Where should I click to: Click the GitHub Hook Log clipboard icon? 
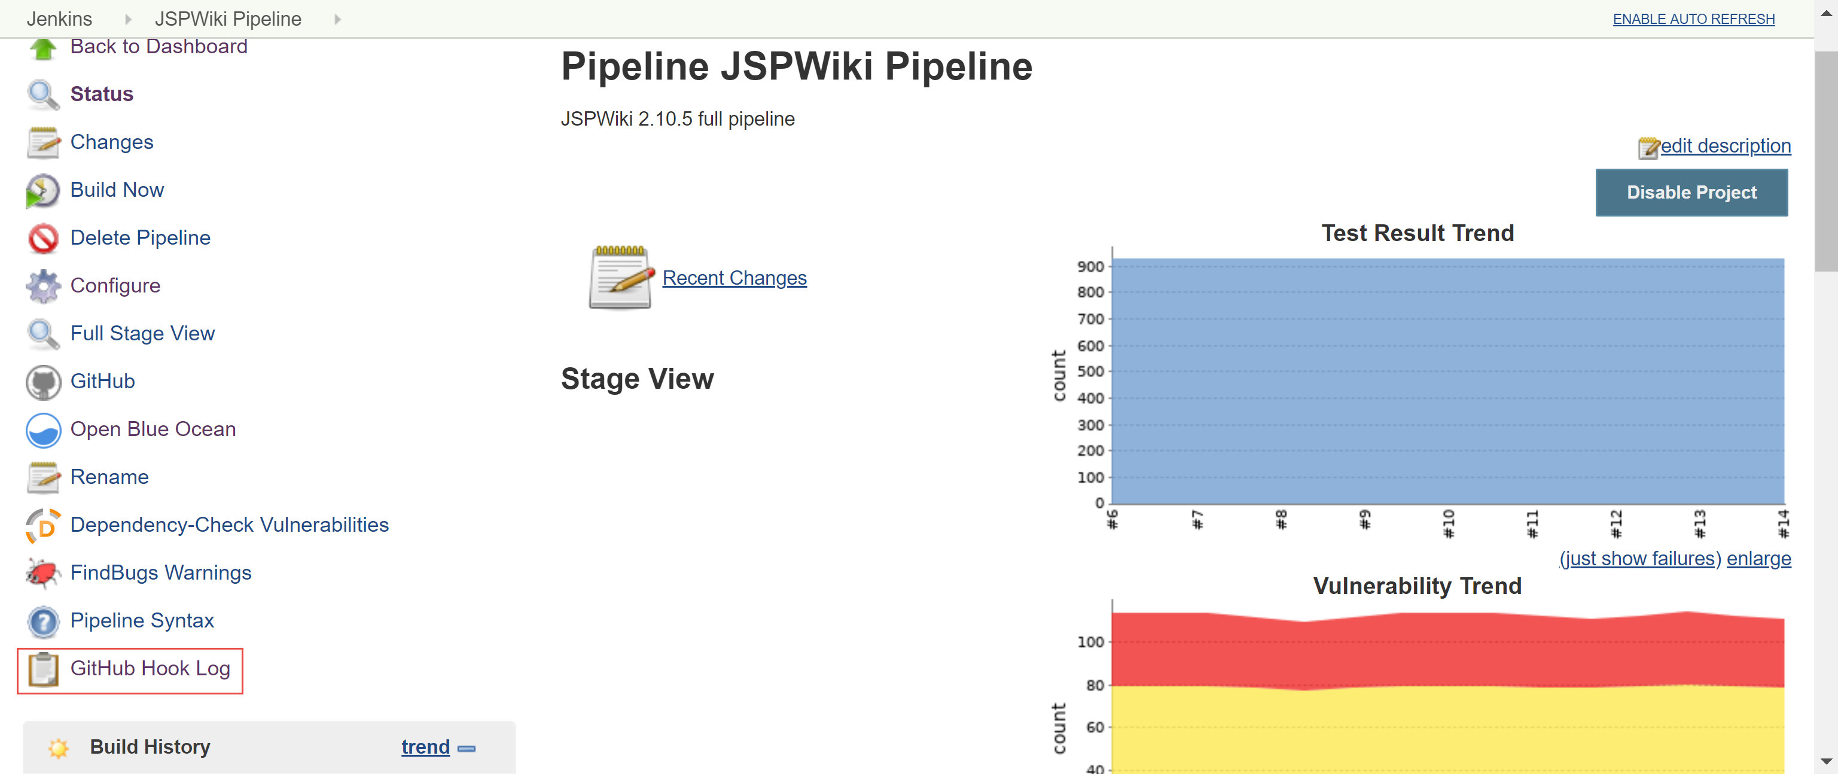click(x=43, y=669)
